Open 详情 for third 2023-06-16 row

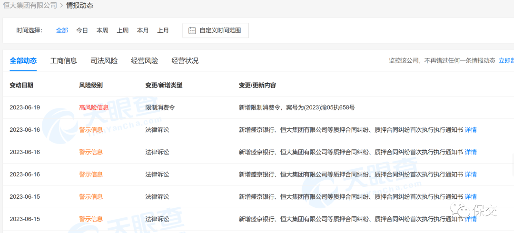(471, 175)
